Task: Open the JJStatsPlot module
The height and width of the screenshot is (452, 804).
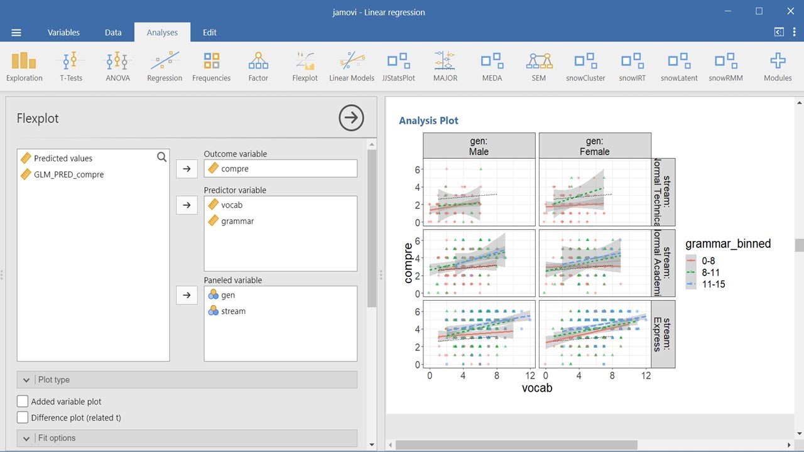Action: pos(398,67)
